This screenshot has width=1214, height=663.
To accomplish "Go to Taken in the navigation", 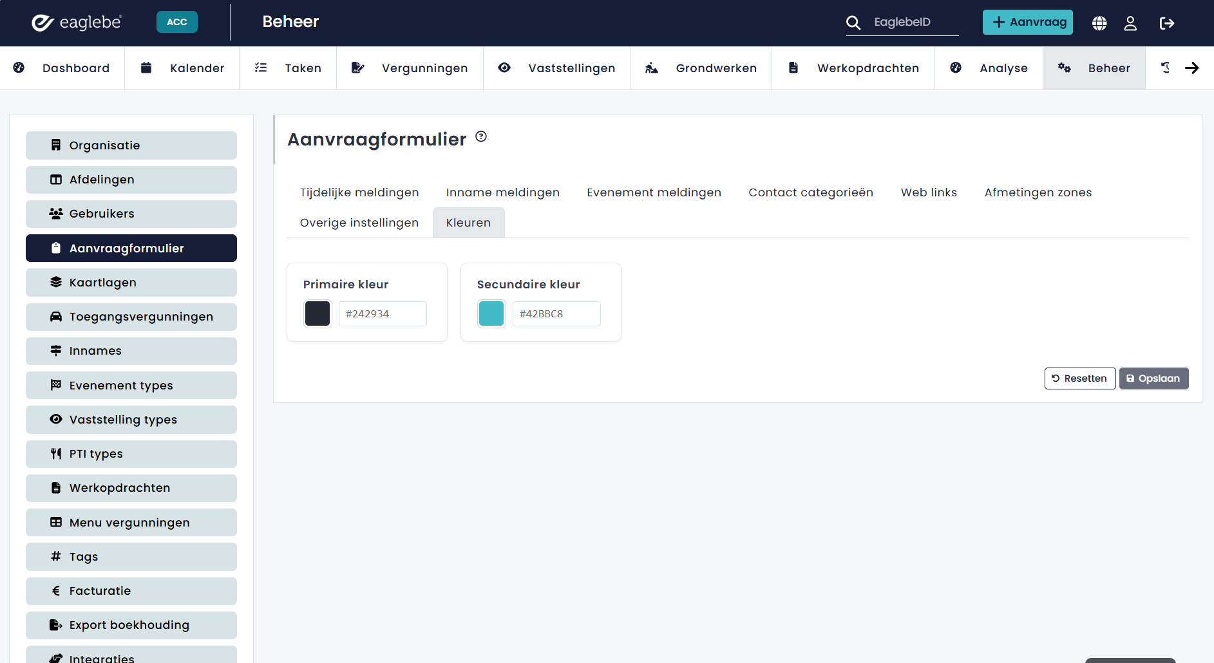I will [288, 68].
